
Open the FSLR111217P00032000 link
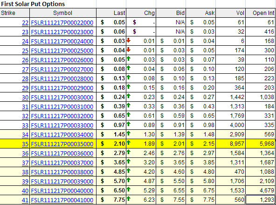(62, 116)
